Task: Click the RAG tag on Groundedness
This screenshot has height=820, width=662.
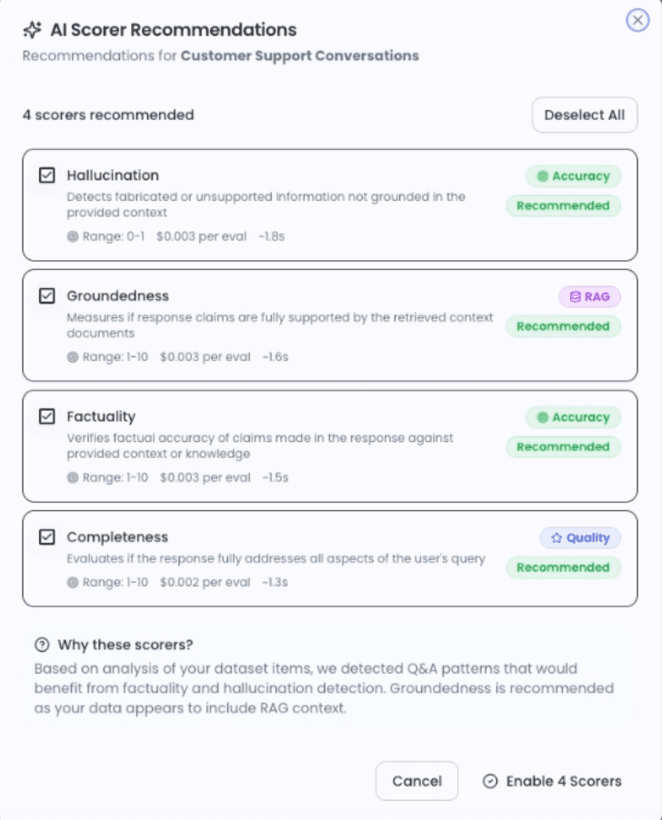Action: (589, 296)
